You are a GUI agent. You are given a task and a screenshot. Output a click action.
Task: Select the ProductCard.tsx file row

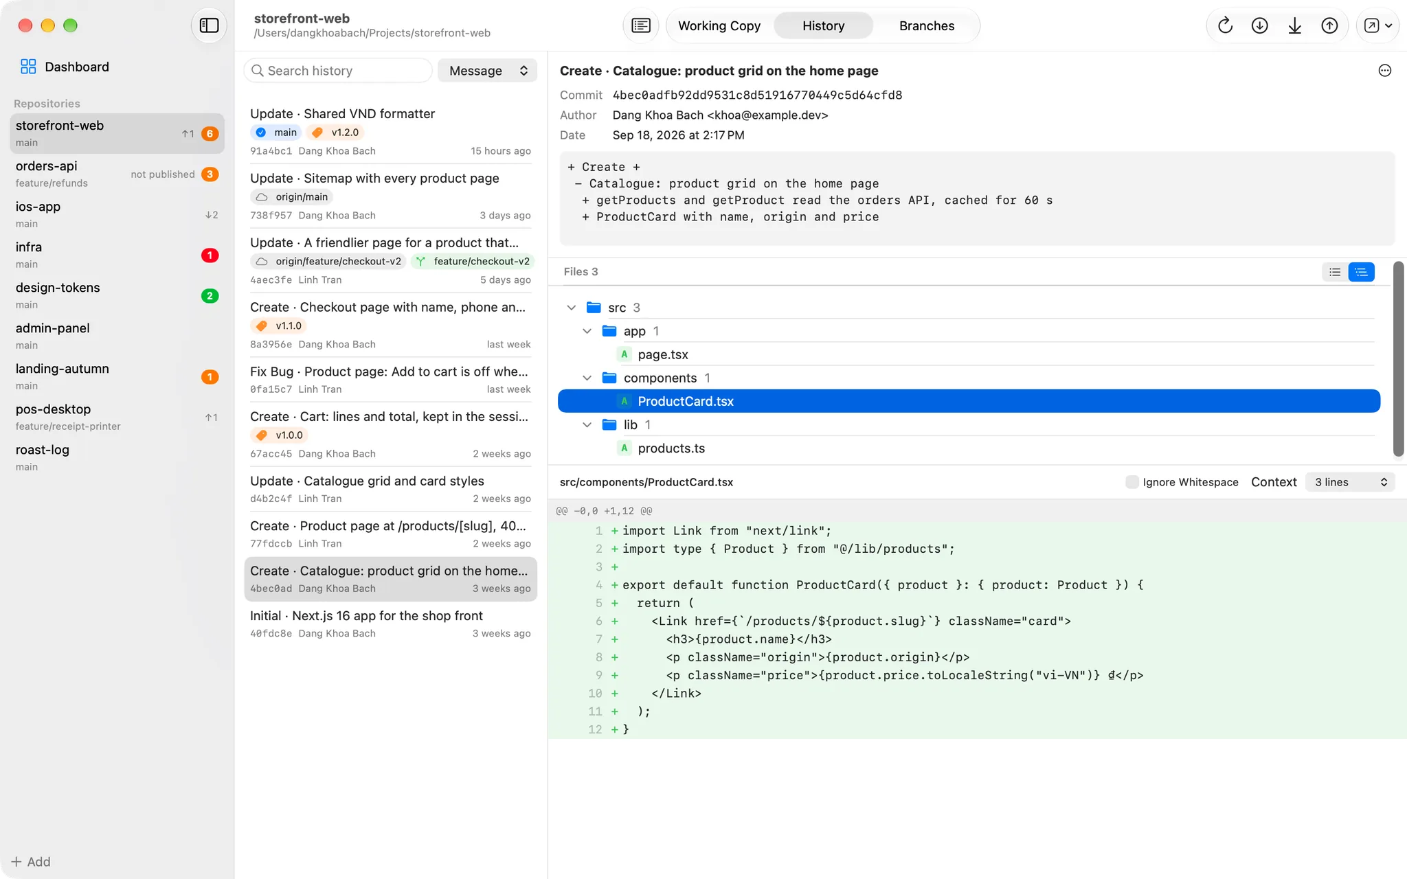click(x=969, y=401)
